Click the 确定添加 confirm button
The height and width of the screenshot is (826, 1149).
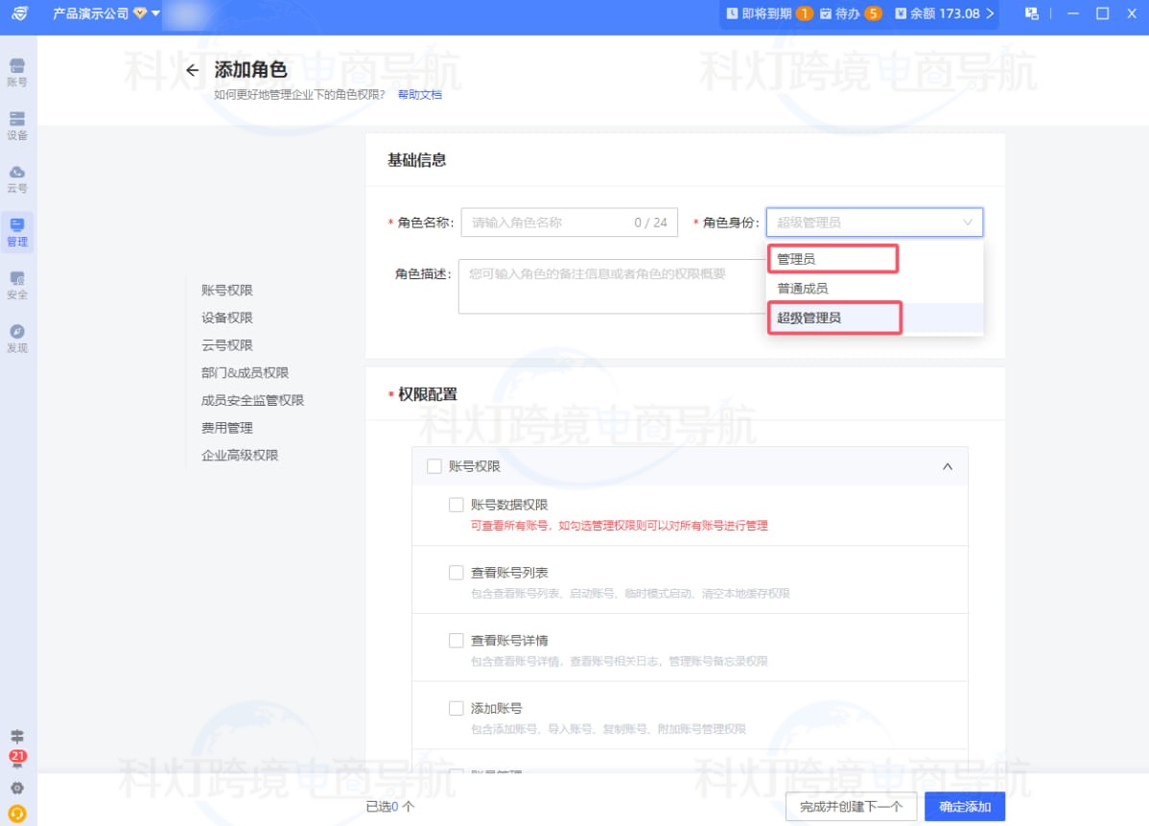coord(964,807)
